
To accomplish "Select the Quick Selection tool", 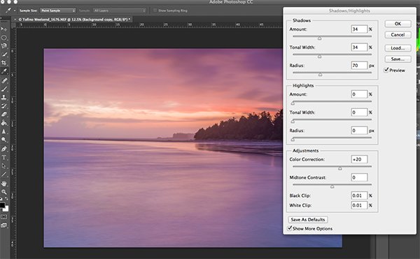I will [x=3, y=54].
